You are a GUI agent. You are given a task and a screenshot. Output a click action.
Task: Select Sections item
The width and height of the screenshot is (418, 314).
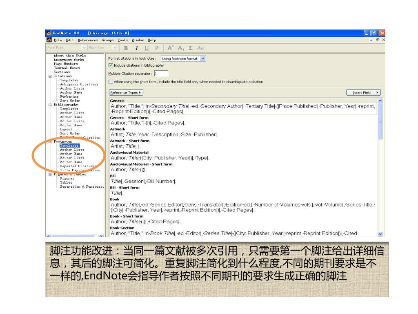62,72
